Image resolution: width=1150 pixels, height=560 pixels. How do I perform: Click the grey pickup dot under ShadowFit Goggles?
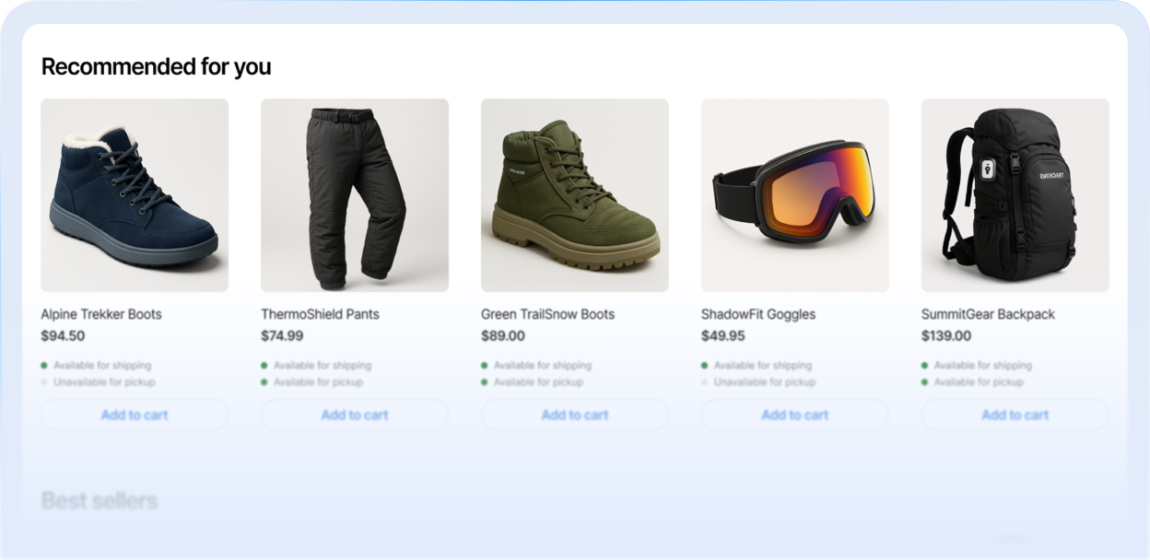[x=705, y=382]
